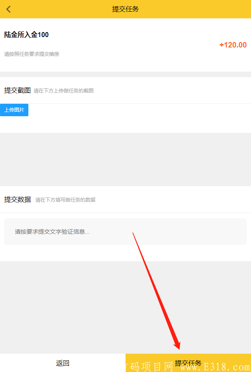
Task: Click the 提交截图 section heading
Action: (18, 90)
